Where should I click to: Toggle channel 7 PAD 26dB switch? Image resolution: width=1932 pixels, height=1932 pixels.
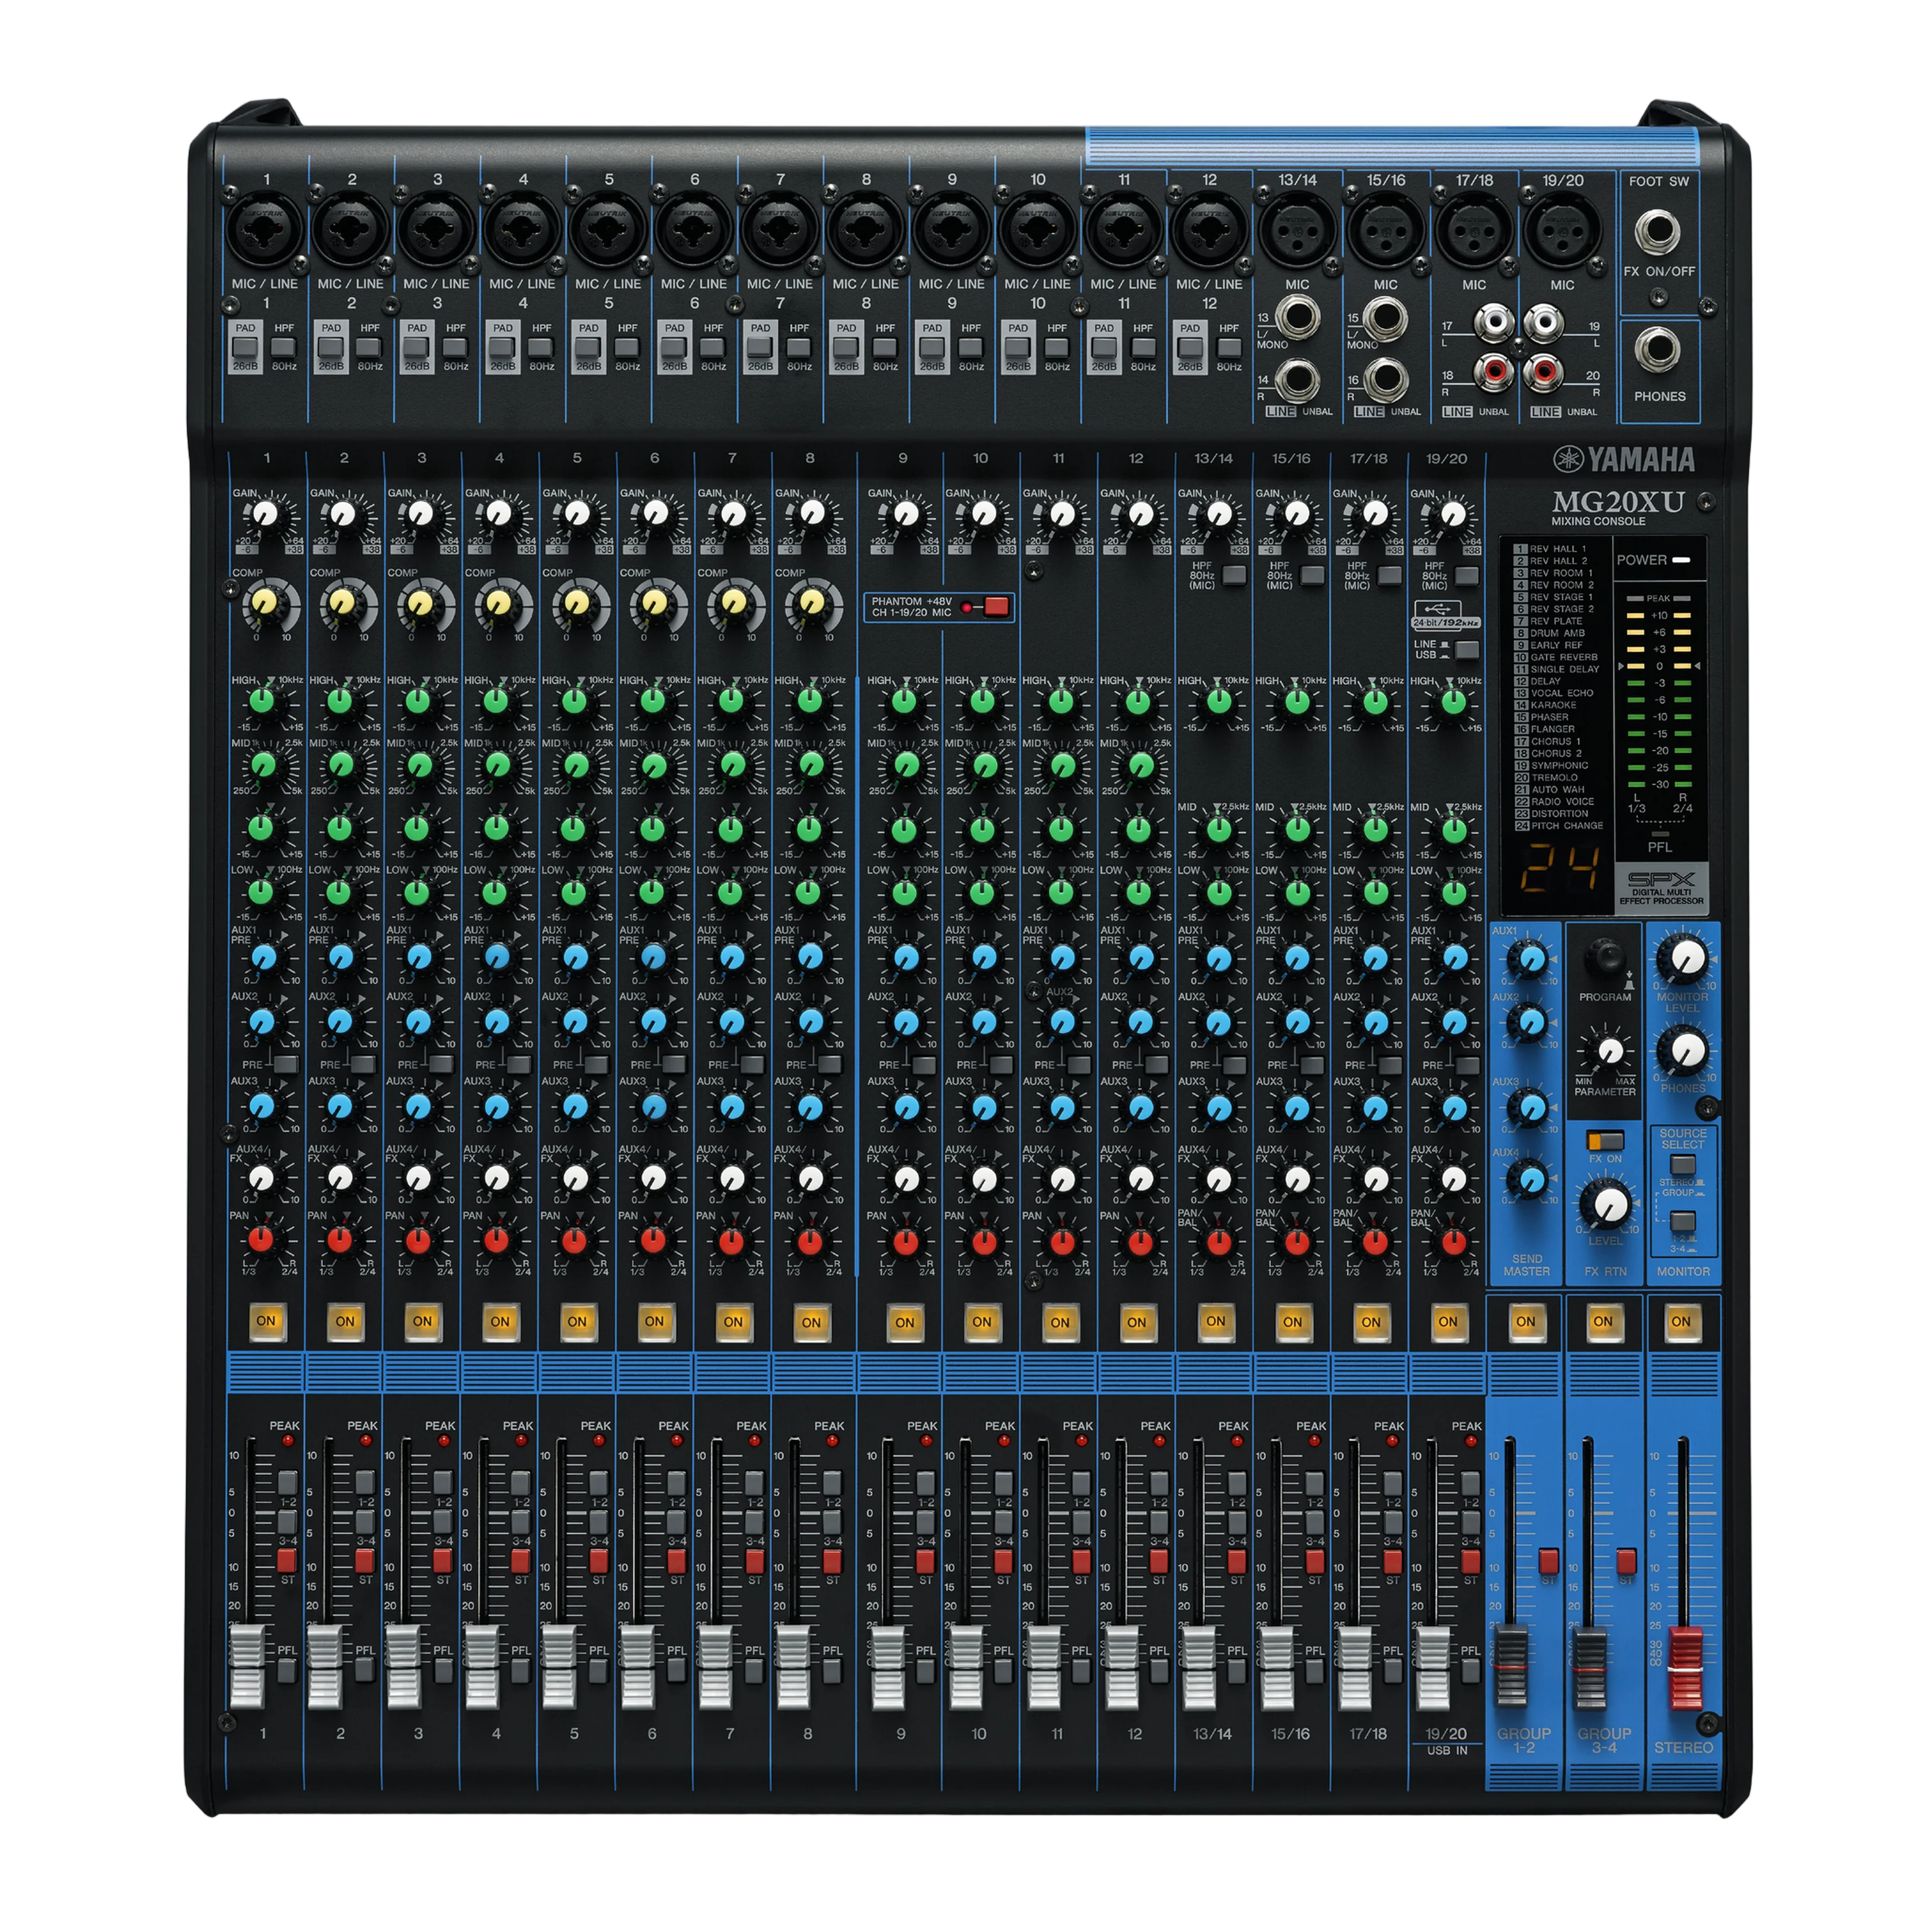[x=760, y=348]
